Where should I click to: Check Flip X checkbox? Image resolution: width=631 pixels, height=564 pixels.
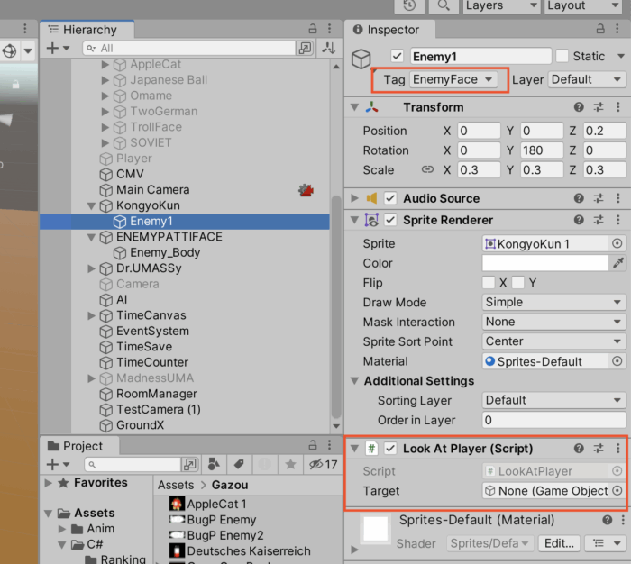click(489, 282)
